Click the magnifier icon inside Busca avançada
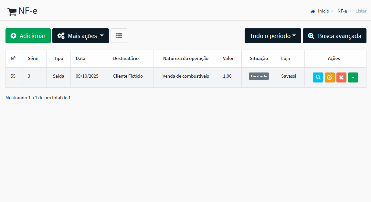371x202 pixels. (x=311, y=36)
